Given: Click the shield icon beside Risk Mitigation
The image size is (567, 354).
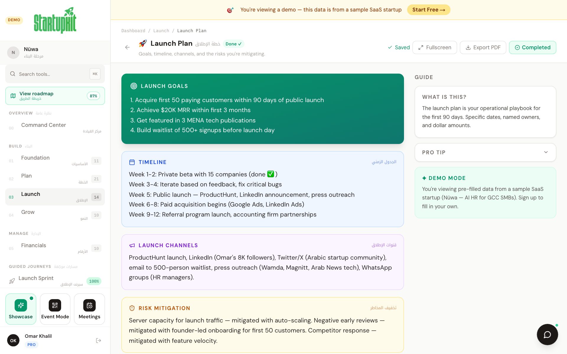Looking at the screenshot, I should point(132,308).
